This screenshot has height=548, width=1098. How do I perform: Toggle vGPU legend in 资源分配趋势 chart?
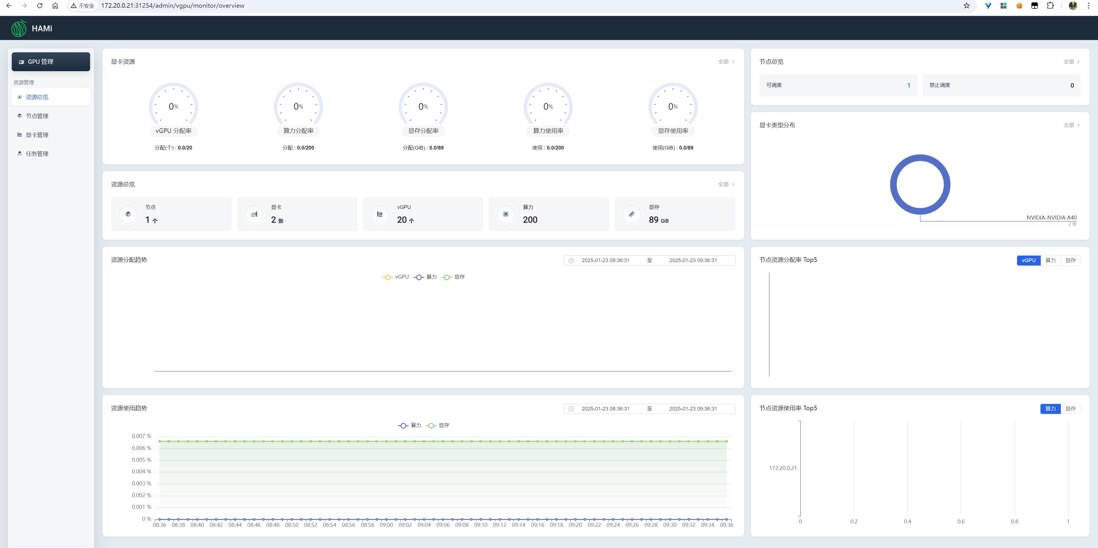click(x=396, y=277)
